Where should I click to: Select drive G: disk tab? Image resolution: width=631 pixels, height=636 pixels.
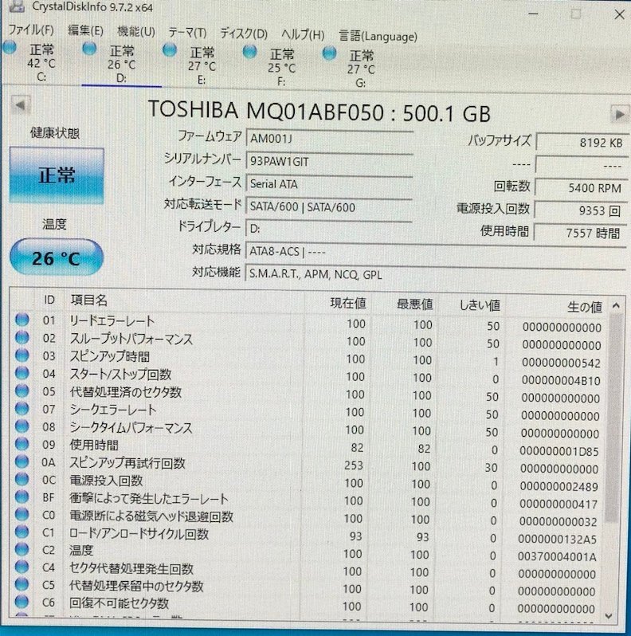(361, 69)
